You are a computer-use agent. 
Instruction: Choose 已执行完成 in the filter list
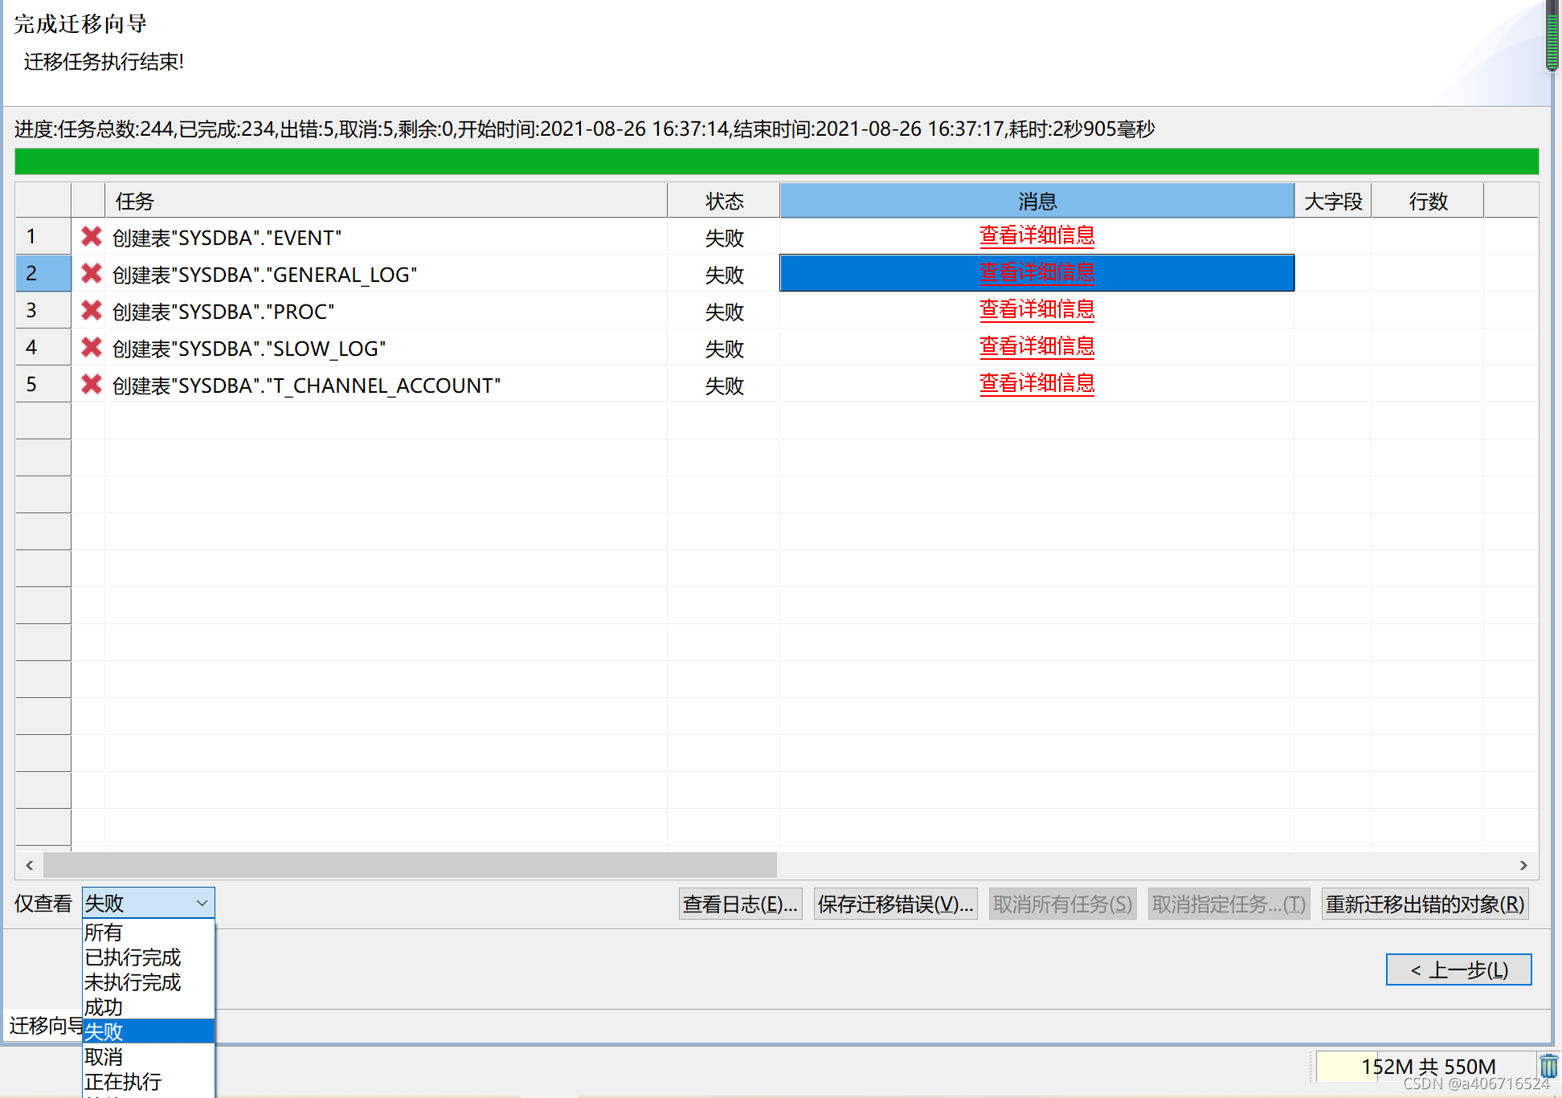tap(148, 957)
